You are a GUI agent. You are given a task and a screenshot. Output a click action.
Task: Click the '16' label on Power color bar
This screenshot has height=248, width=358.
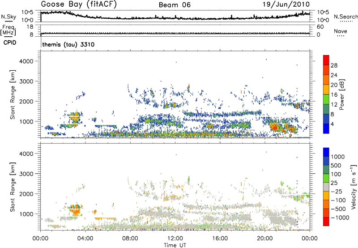[x=334, y=95]
